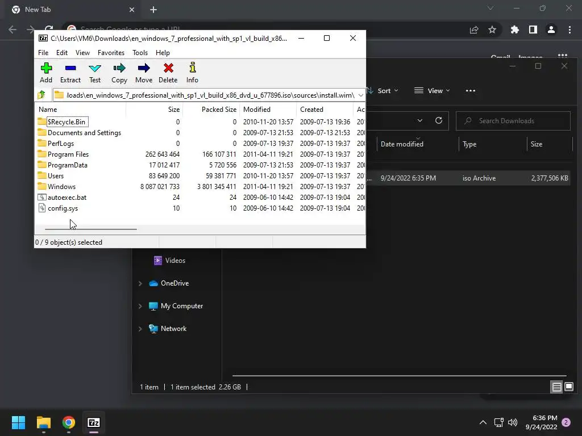Image resolution: width=582 pixels, height=436 pixels.
Task: Click the Add button in 7-Zip toolbar
Action: coord(46,73)
